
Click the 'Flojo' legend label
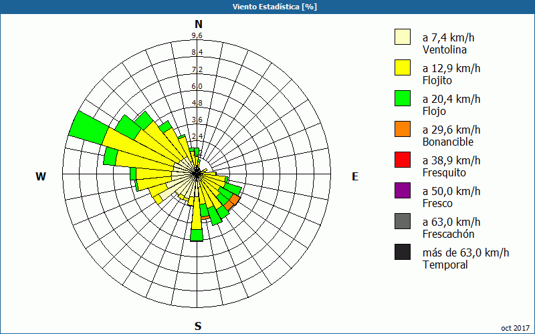[434, 112]
